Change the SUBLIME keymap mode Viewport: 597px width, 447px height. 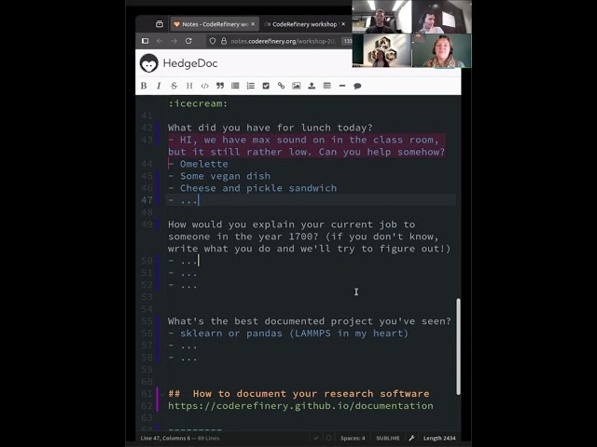[387, 438]
